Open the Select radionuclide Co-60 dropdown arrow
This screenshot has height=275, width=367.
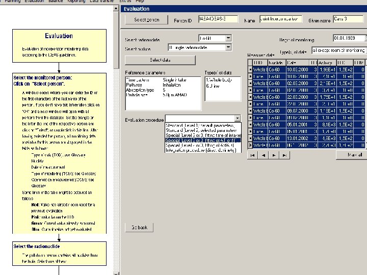click(228, 38)
